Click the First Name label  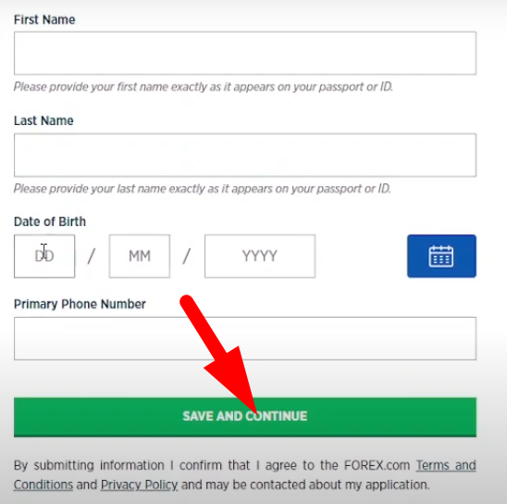[44, 19]
